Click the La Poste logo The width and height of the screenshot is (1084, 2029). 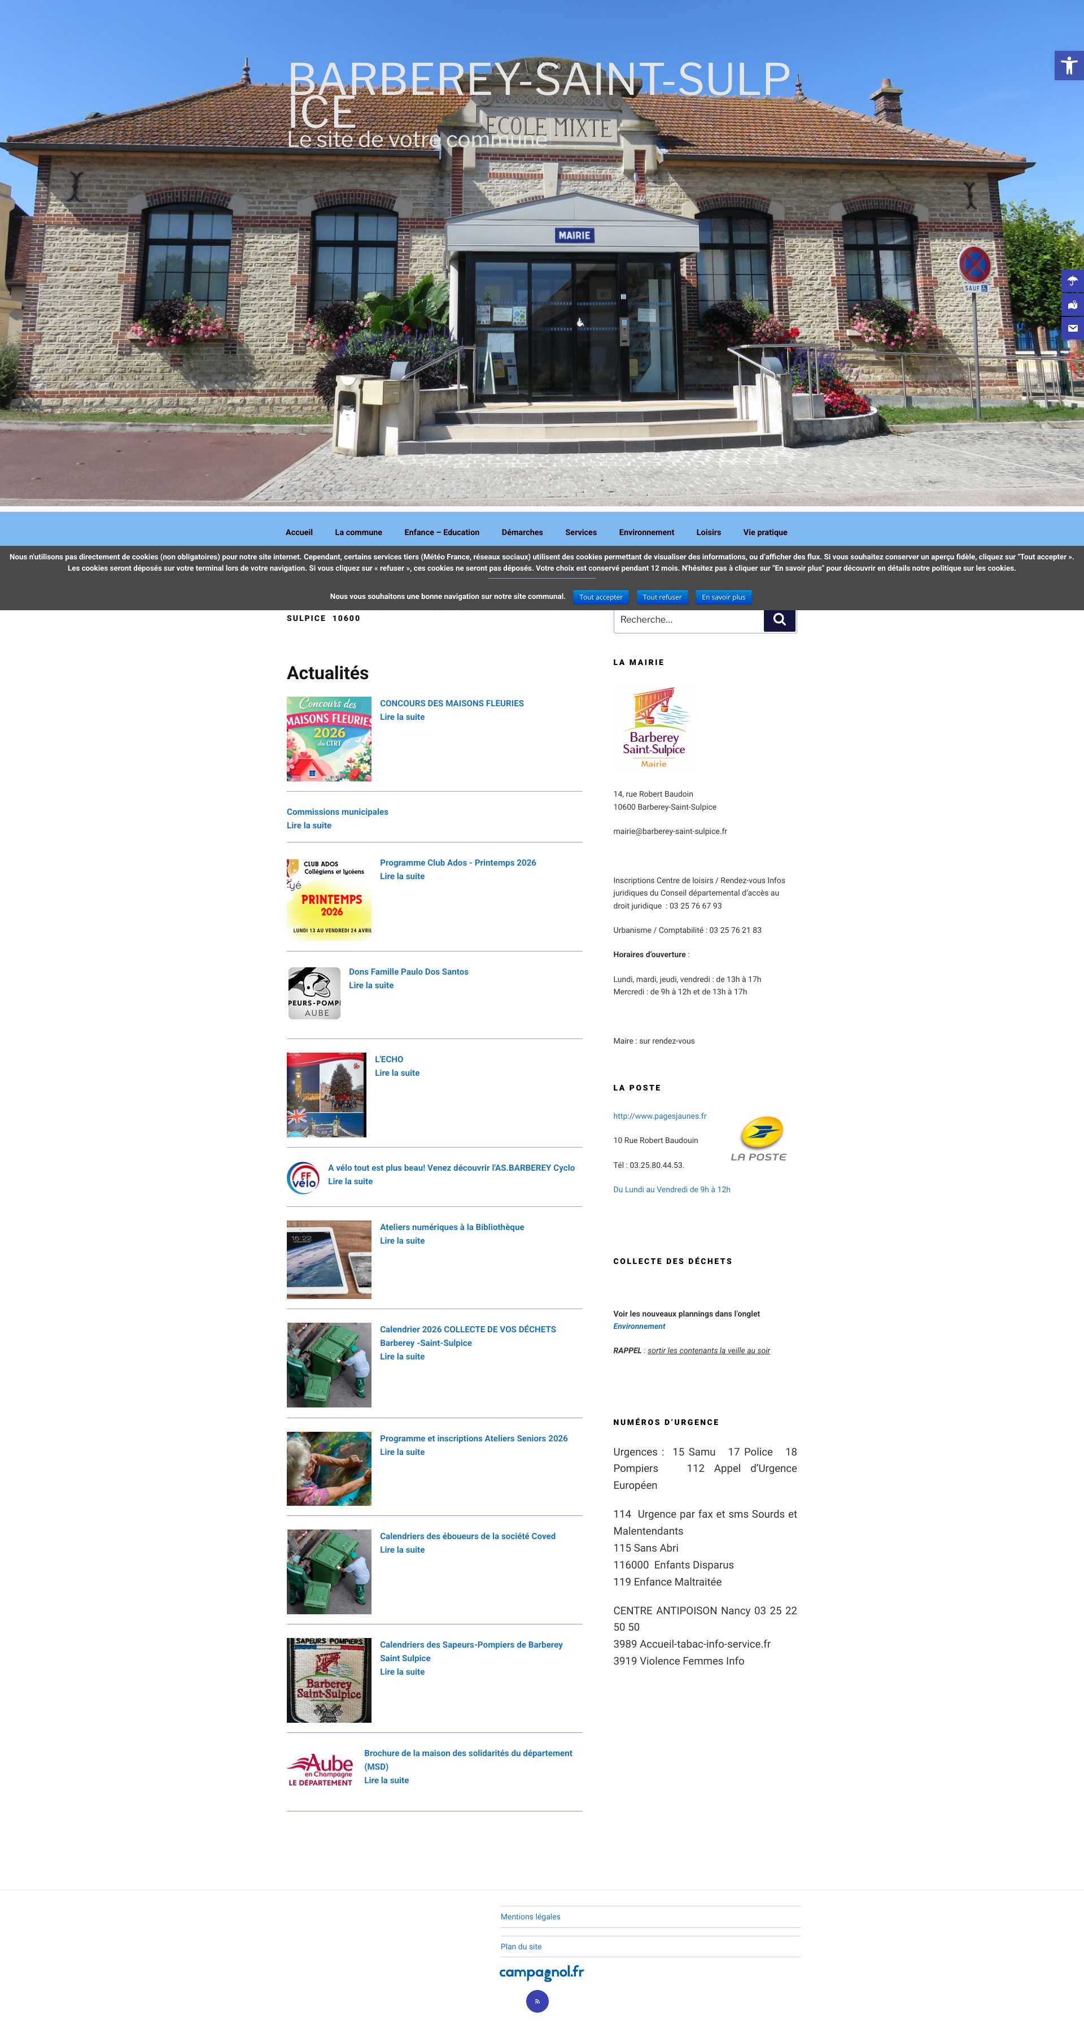759,1138
